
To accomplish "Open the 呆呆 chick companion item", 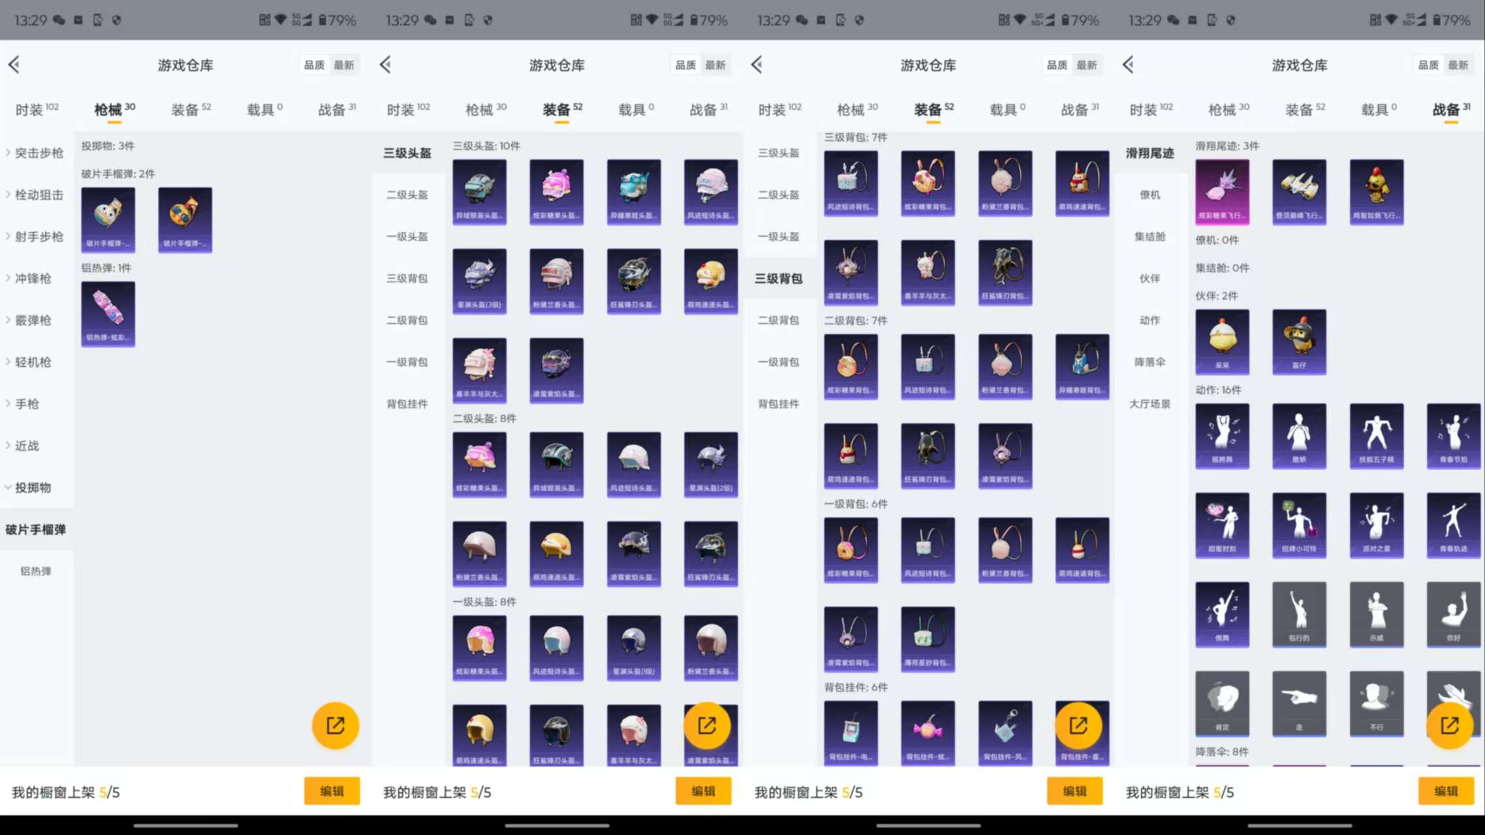I will [x=1222, y=341].
